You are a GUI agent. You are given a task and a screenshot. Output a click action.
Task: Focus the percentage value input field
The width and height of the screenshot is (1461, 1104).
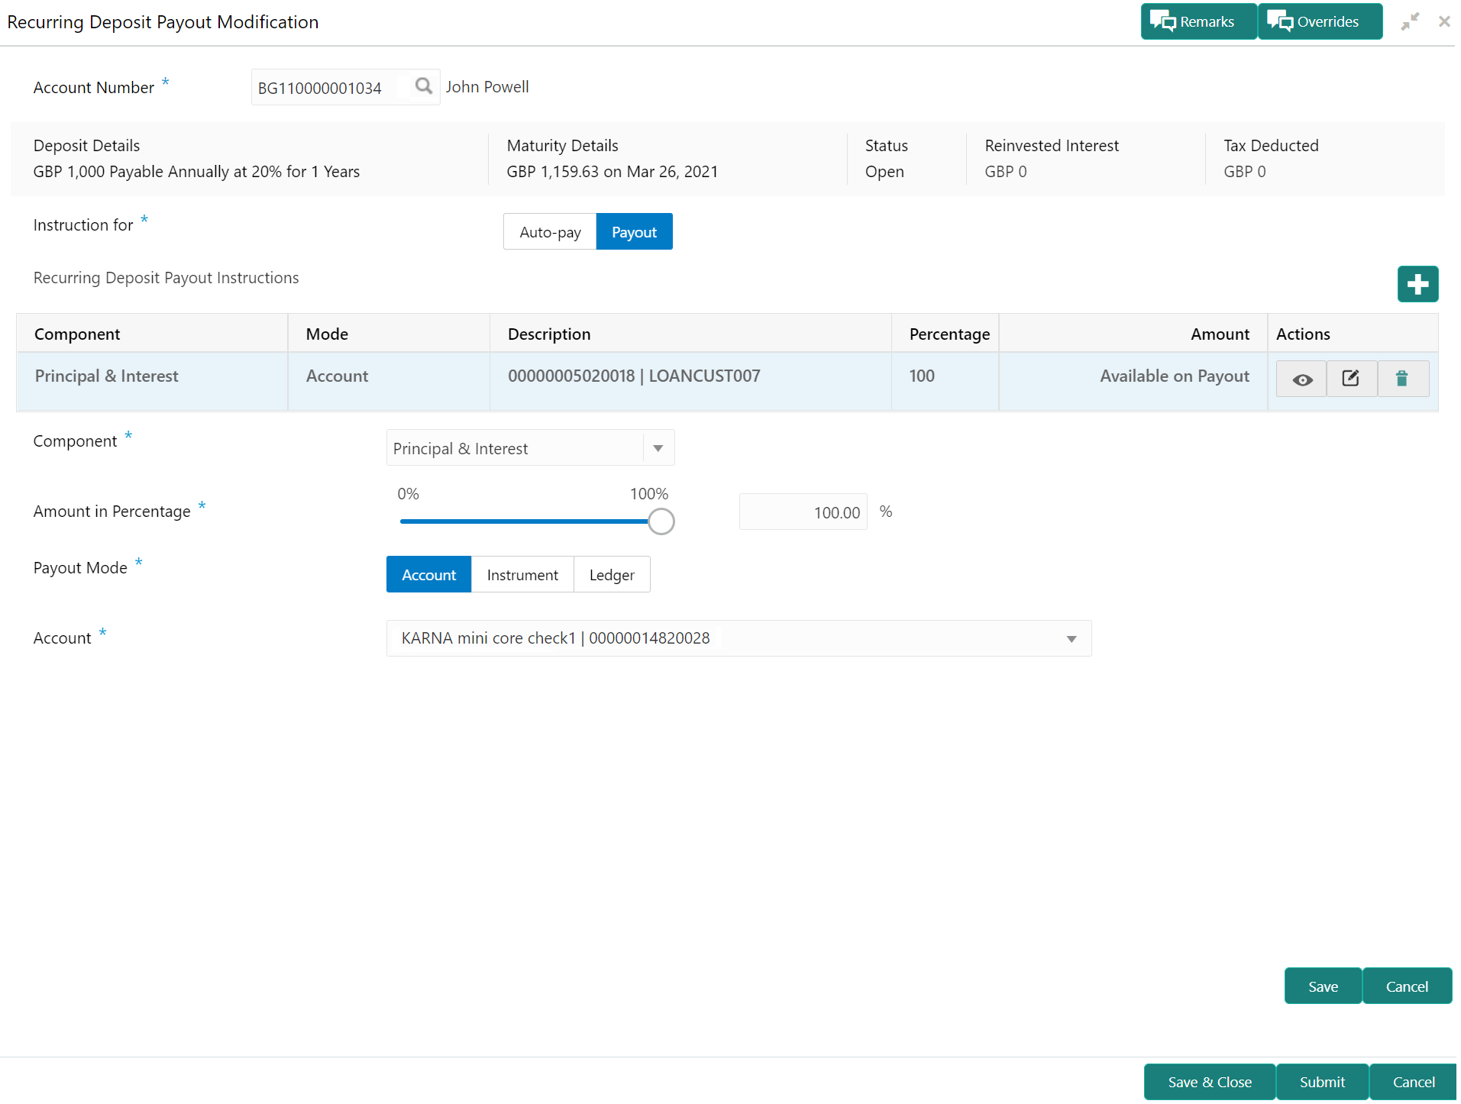tap(803, 512)
